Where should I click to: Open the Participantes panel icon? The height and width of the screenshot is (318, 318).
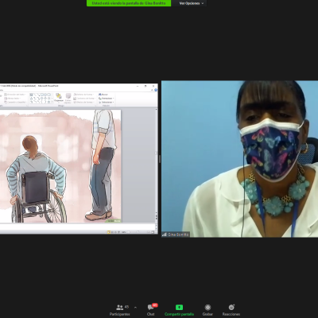(x=120, y=308)
